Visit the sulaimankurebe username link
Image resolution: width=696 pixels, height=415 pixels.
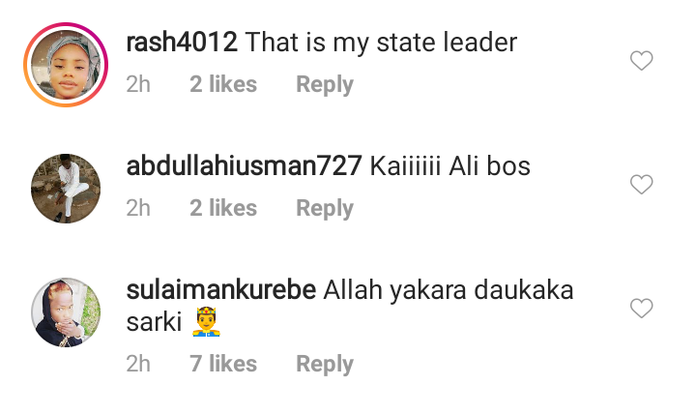point(221,290)
